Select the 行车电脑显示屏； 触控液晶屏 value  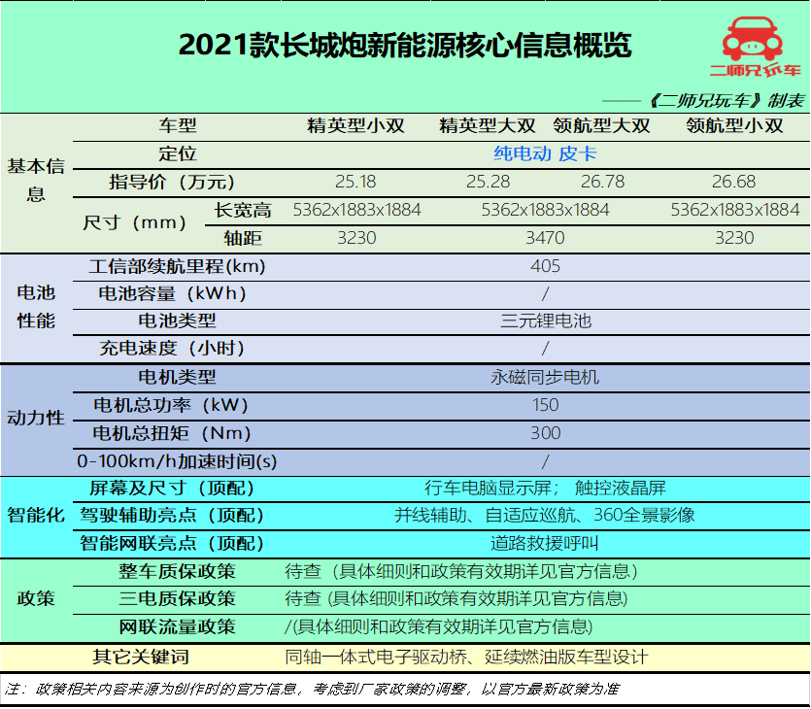pyautogui.click(x=545, y=488)
